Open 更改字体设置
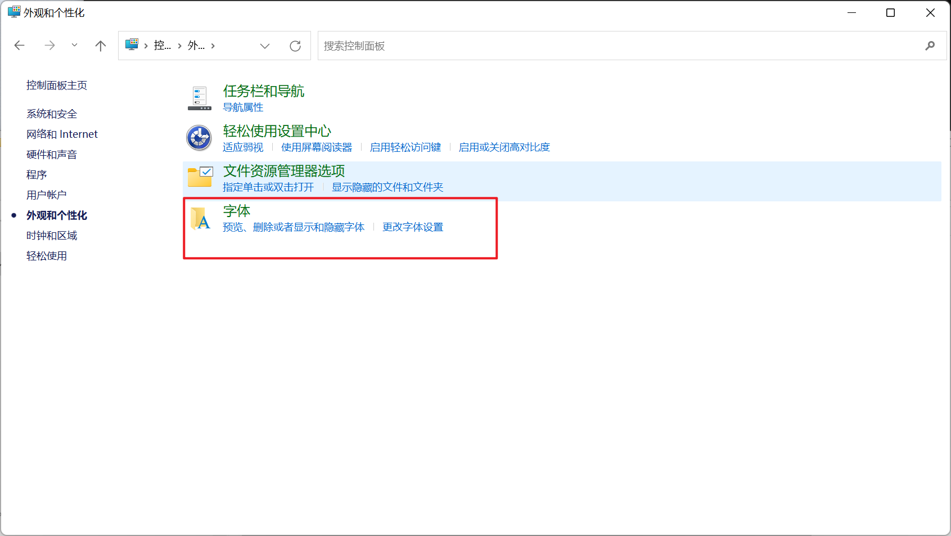The width and height of the screenshot is (951, 536). point(413,227)
